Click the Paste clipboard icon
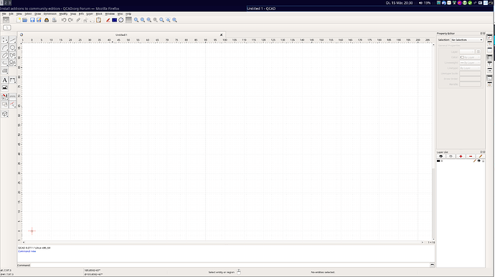Image resolution: width=495 pixels, height=277 pixels. point(98,20)
